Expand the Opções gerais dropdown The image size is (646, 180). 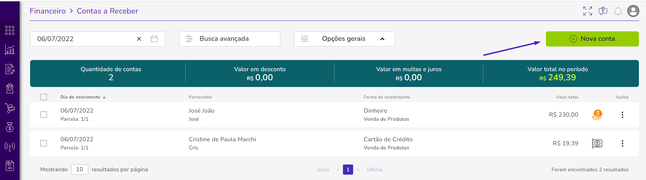[344, 39]
